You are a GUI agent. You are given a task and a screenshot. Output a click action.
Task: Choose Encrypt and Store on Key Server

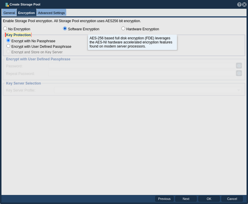point(8,52)
